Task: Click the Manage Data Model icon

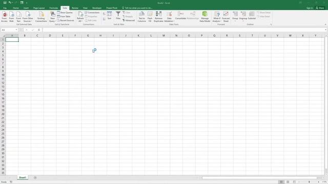Action: (205, 17)
